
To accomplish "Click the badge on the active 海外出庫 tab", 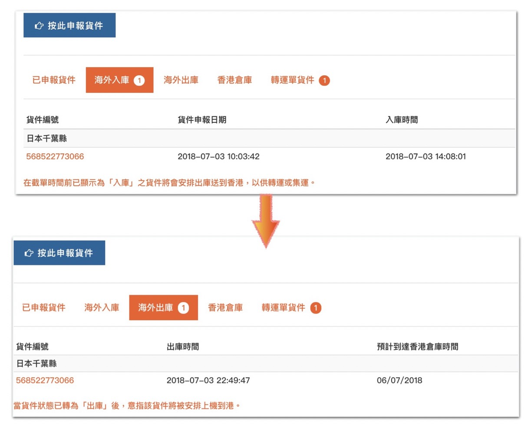I will click(183, 308).
